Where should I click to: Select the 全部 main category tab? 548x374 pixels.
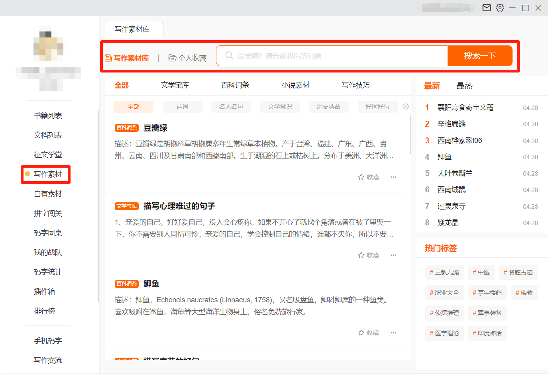pyautogui.click(x=122, y=85)
